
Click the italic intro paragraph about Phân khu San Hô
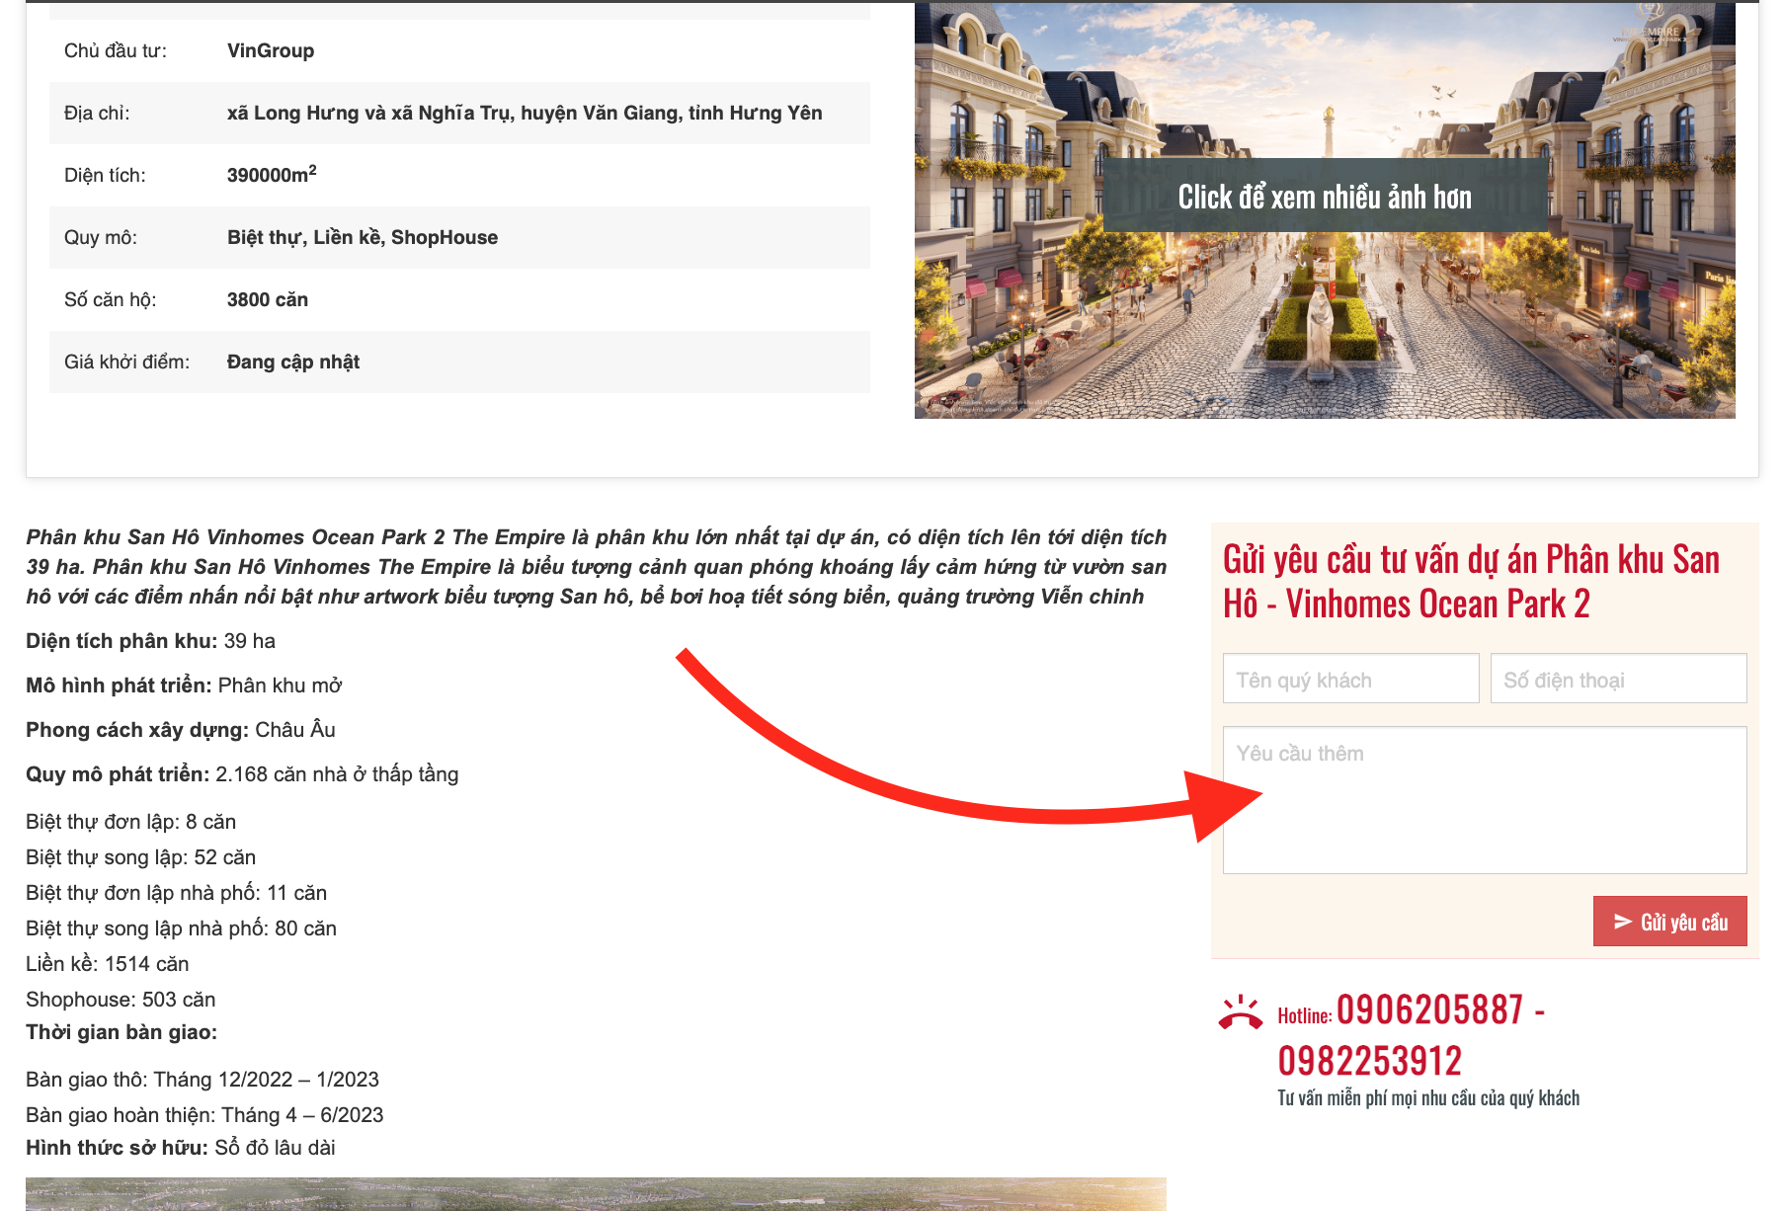pyautogui.click(x=596, y=567)
